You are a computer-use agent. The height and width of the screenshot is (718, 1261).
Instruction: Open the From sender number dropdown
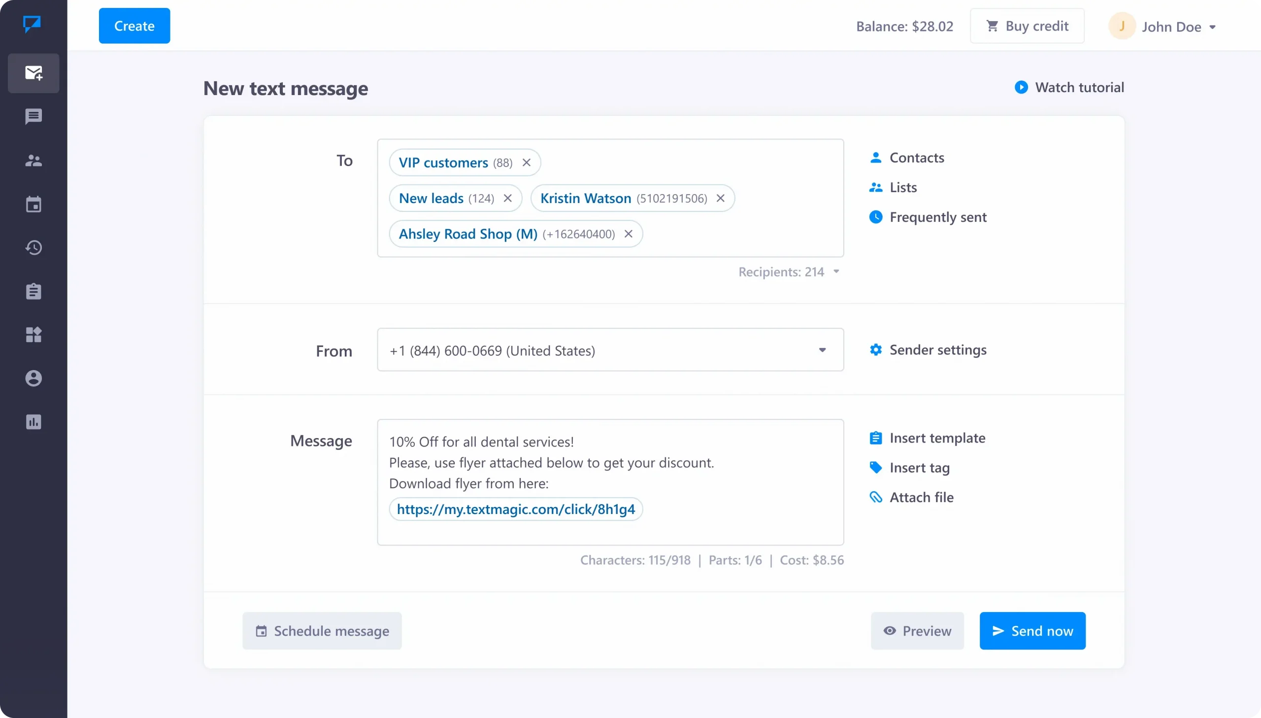tap(610, 350)
